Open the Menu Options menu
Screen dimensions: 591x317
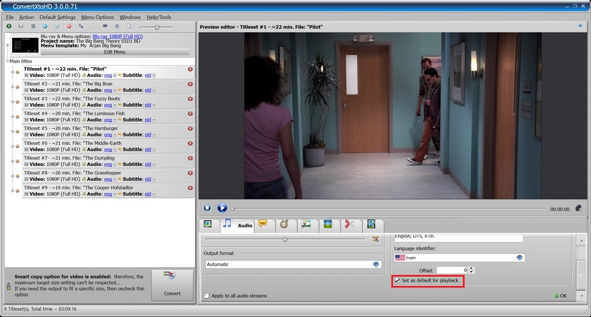(x=97, y=17)
